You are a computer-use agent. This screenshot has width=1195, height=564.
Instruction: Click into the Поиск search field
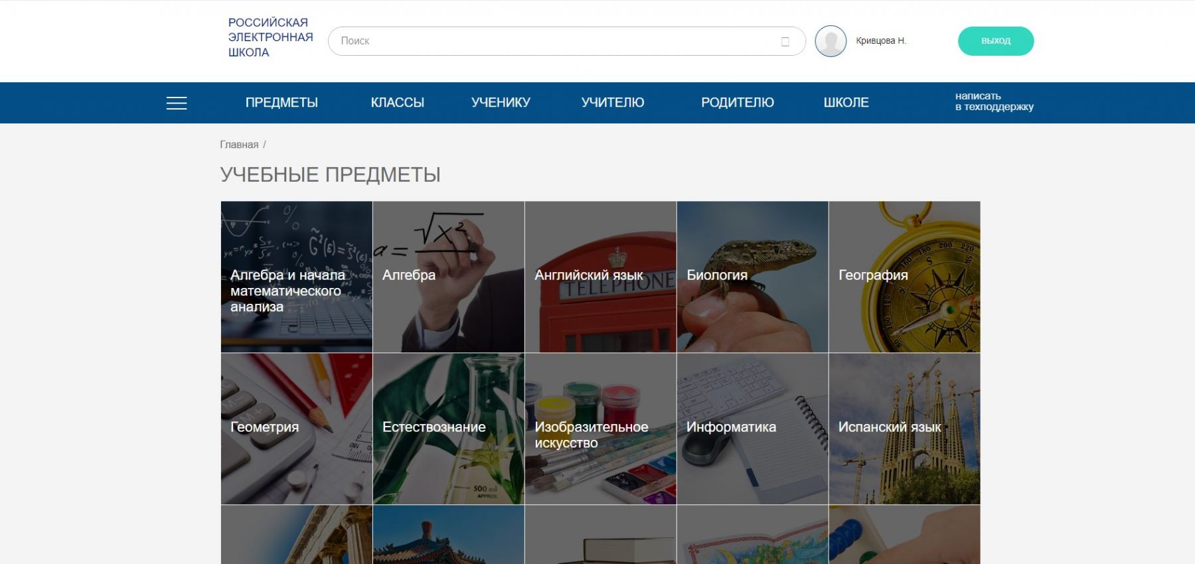[566, 41]
